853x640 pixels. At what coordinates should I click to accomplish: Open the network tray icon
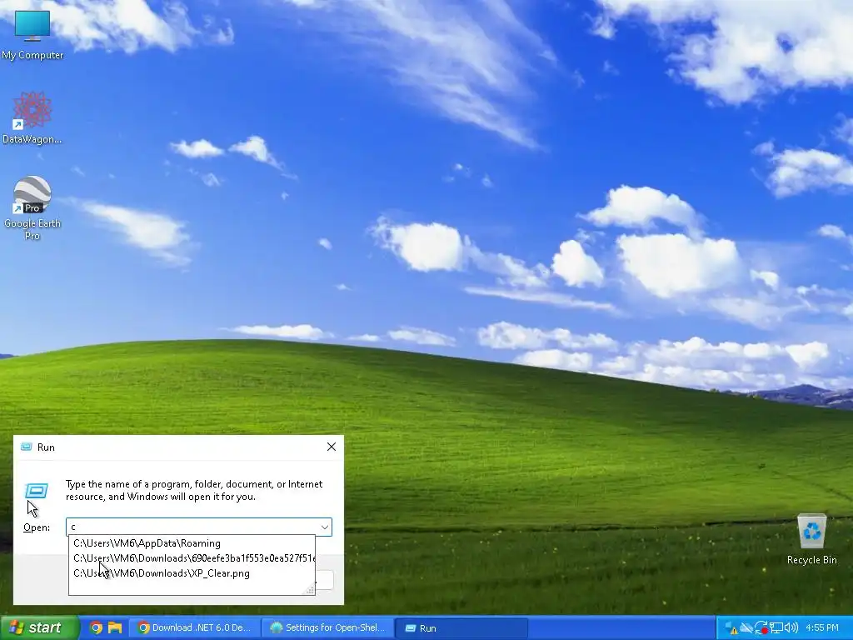[776, 628]
